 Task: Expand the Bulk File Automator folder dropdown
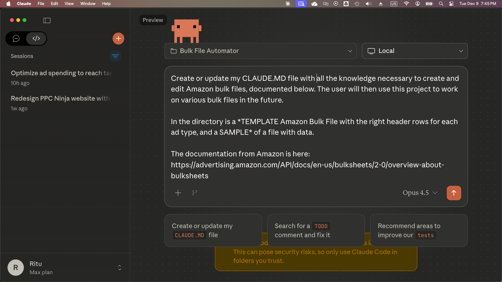pyautogui.click(x=260, y=51)
